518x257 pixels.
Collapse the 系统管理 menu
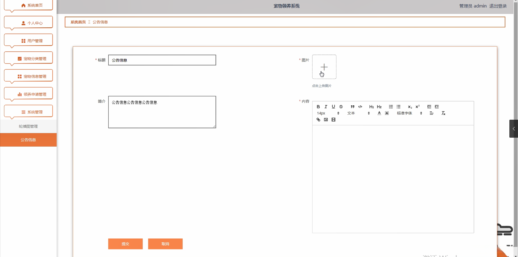point(28,112)
